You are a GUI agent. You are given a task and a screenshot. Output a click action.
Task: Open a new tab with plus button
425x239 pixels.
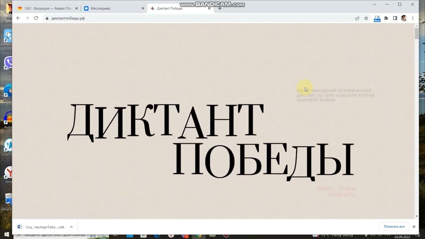pos(219,8)
